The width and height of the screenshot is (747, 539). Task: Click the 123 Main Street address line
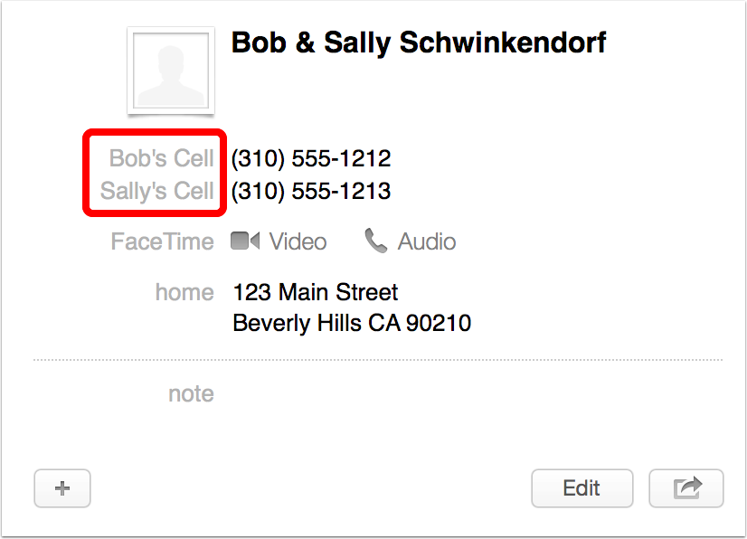click(x=315, y=292)
